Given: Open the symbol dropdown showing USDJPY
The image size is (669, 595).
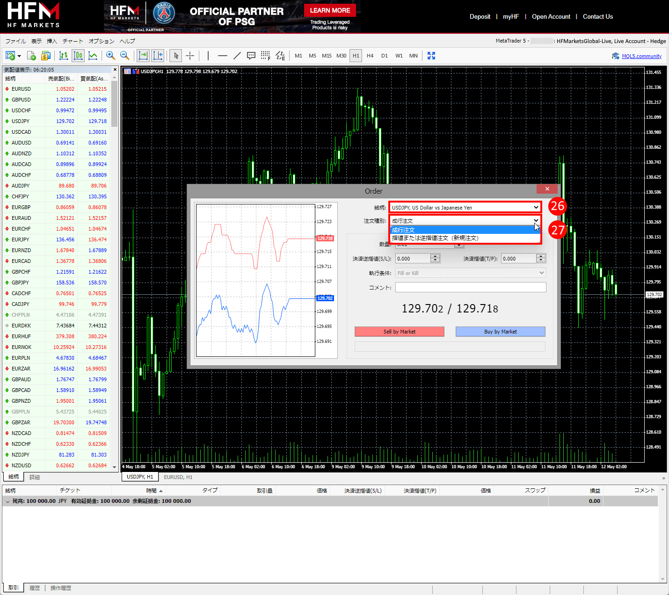Looking at the screenshot, I should pyautogui.click(x=465, y=207).
